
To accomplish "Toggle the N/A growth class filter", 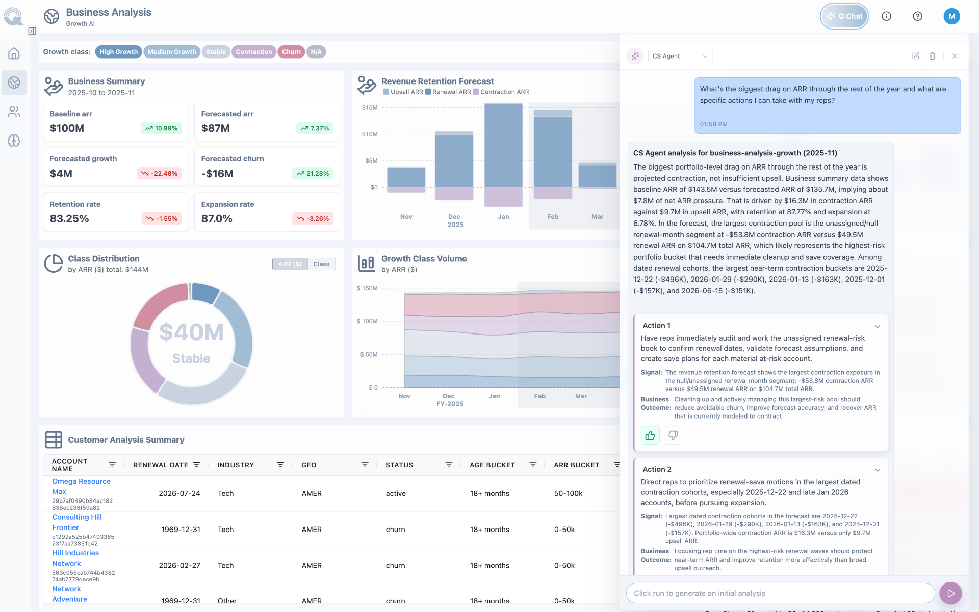I will pos(316,52).
